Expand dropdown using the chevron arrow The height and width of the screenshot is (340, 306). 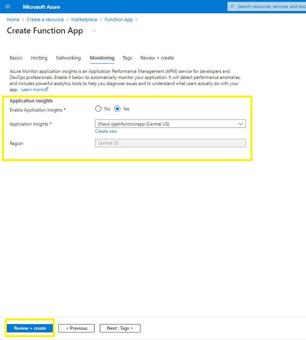click(x=240, y=124)
